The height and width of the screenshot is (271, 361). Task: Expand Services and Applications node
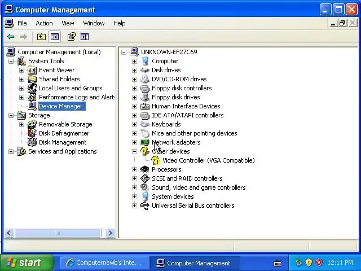(x=11, y=151)
